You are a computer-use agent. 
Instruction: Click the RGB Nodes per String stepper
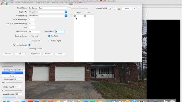coord(36,24)
